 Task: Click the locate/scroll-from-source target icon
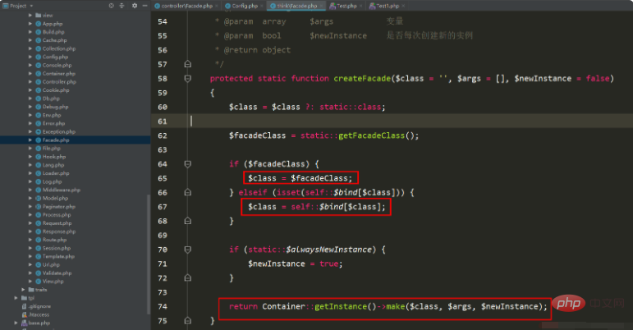(112, 6)
